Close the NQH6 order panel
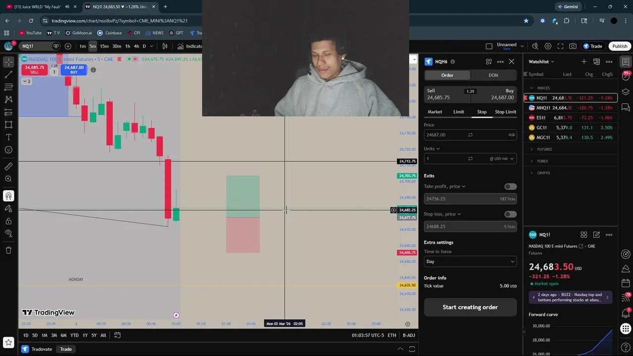Screen dimensions: 633x356 tap(511, 62)
